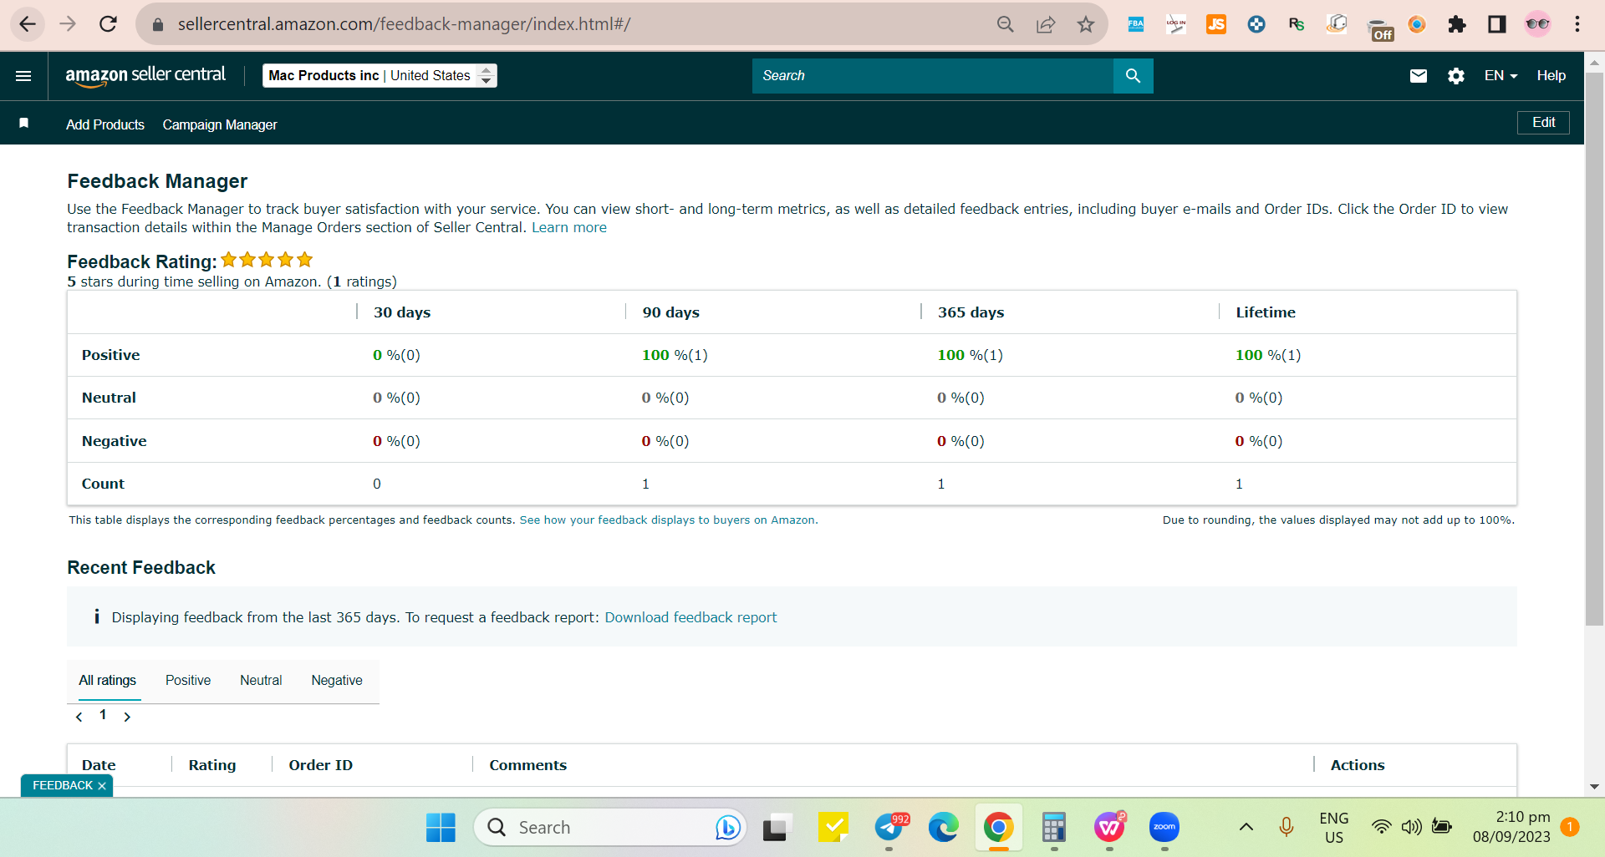Click the Lifetime column header
Screen dimensions: 1605x857
tap(1266, 312)
